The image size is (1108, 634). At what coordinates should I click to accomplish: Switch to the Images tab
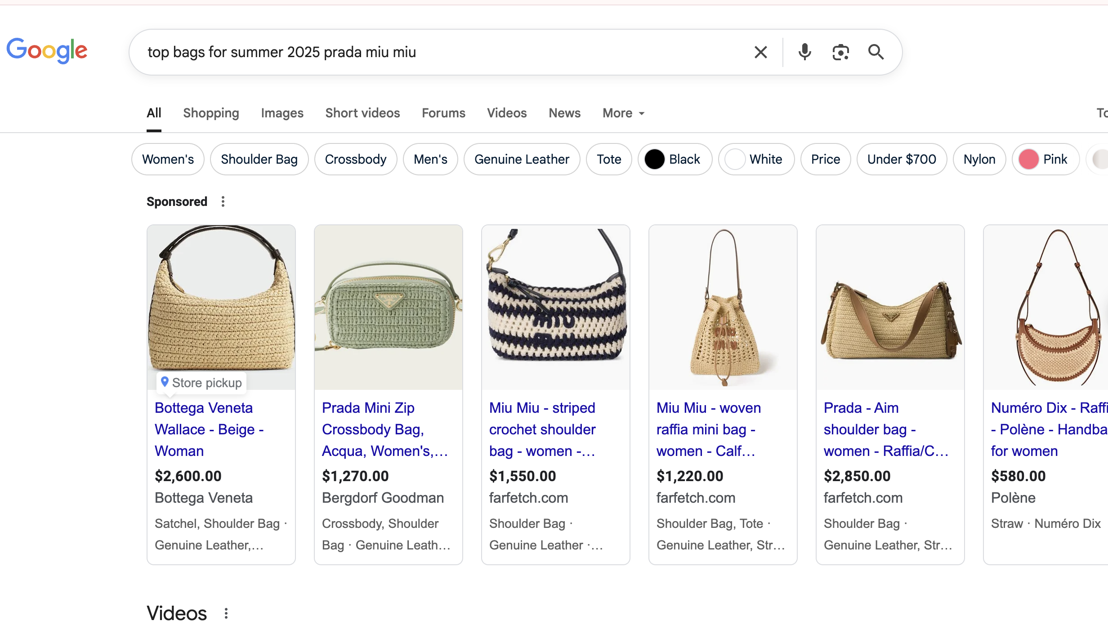click(x=282, y=113)
